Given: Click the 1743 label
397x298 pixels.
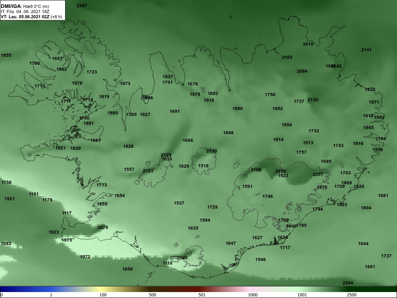Looking at the screenshot, I should [x=338, y=145].
